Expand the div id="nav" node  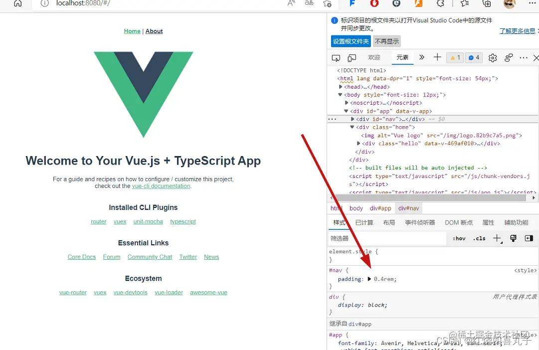[353, 119]
